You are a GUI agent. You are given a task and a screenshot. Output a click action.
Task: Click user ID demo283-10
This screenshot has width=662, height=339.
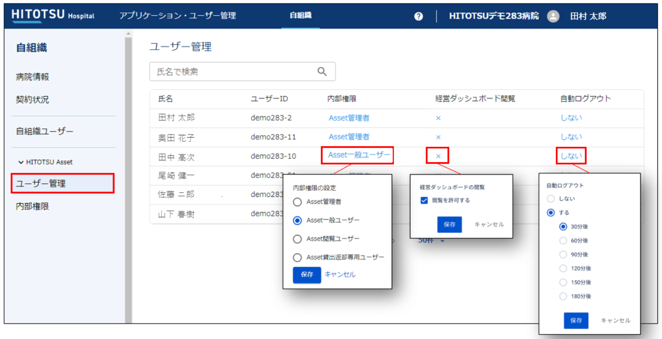click(x=274, y=156)
